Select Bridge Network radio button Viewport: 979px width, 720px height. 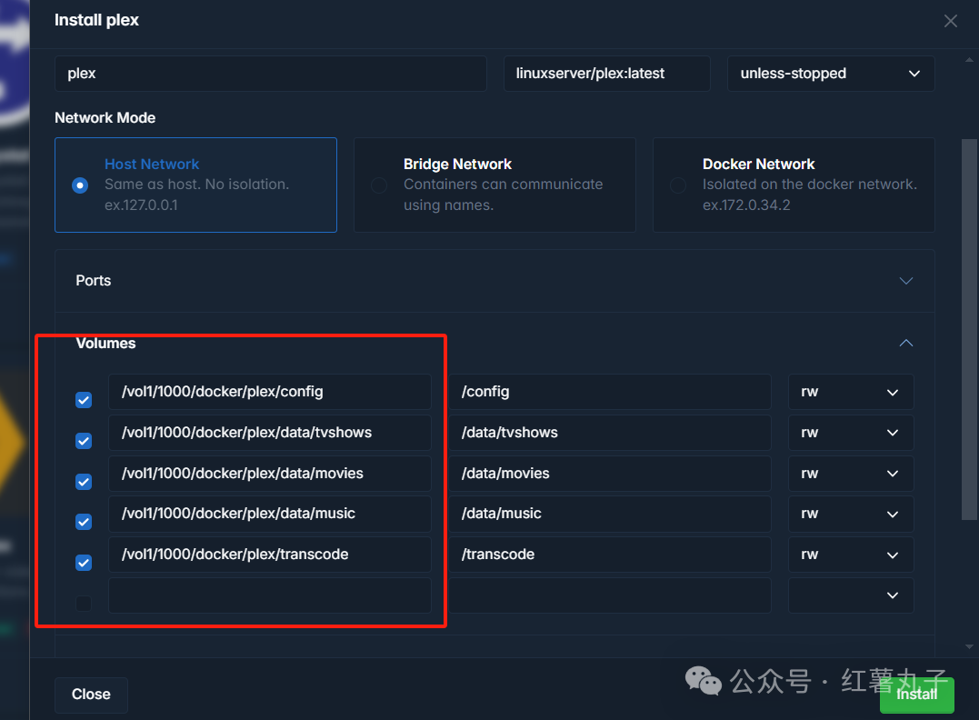tap(379, 185)
